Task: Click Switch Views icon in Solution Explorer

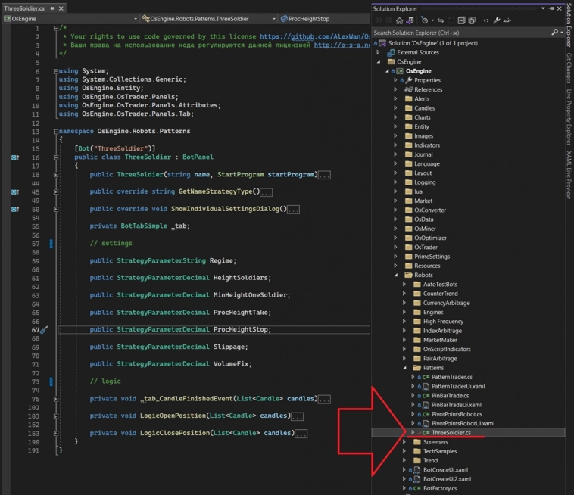Action: (410, 20)
